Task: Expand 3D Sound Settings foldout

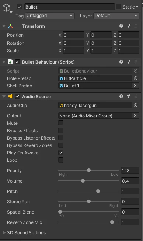Action: (x=4, y=232)
